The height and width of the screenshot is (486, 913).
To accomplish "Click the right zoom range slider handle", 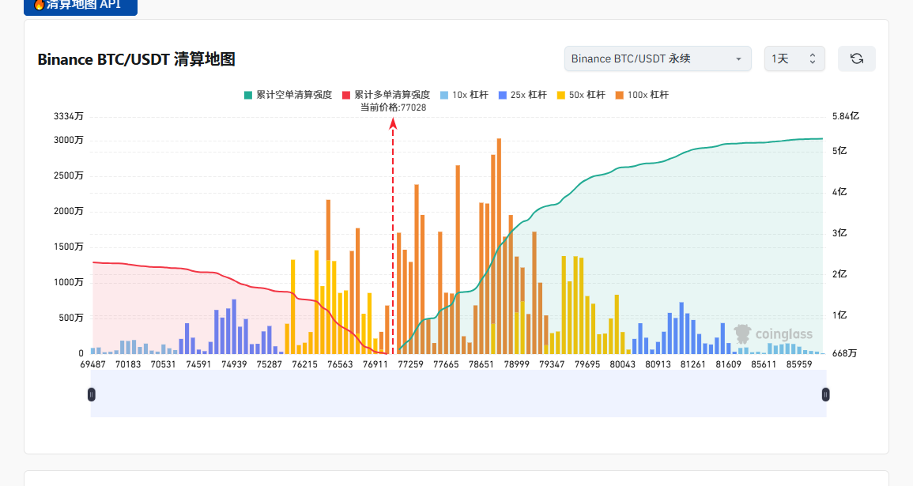I will point(826,394).
